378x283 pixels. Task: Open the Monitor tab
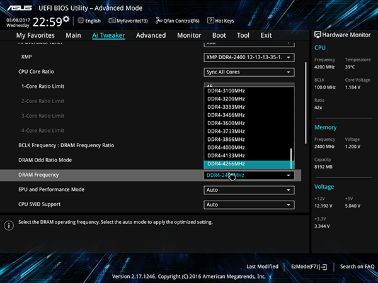tap(189, 35)
